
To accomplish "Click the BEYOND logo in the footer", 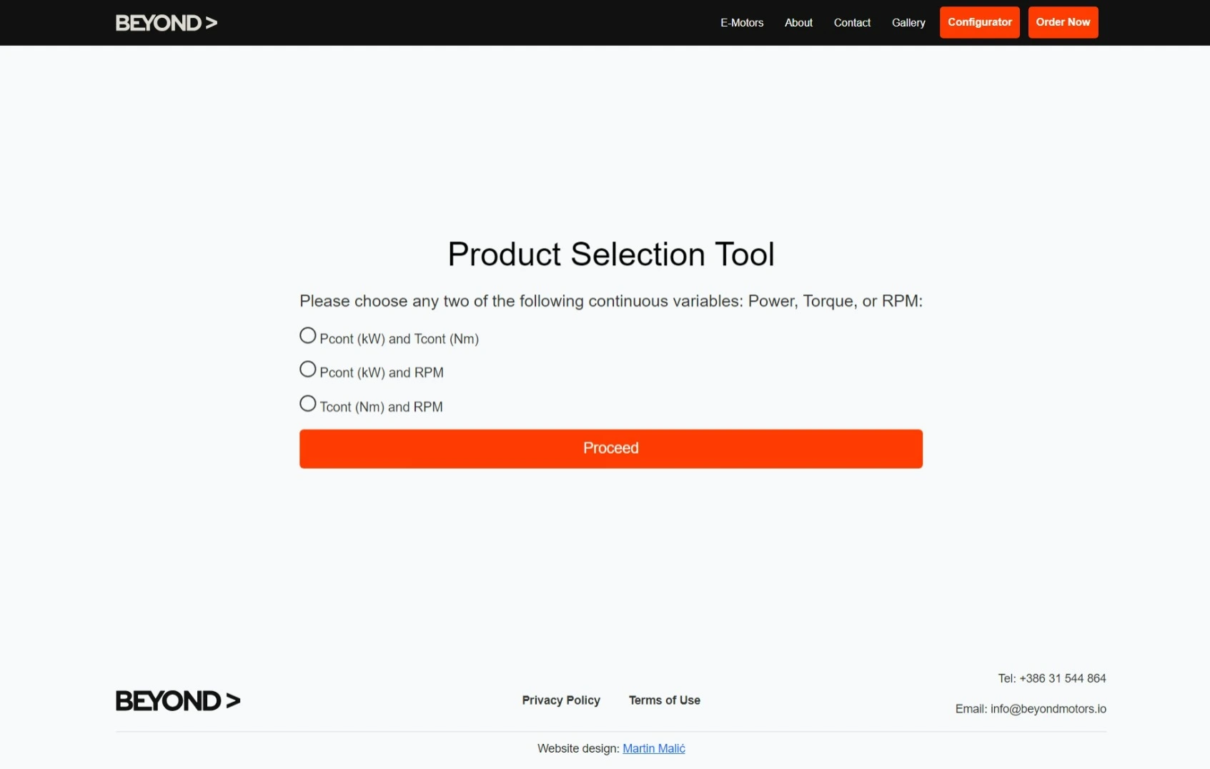I will pos(178,700).
